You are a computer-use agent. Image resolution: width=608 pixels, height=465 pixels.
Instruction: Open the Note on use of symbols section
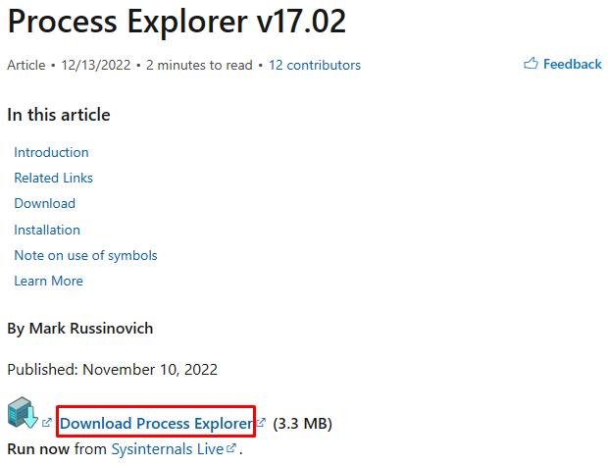pyautogui.click(x=85, y=256)
